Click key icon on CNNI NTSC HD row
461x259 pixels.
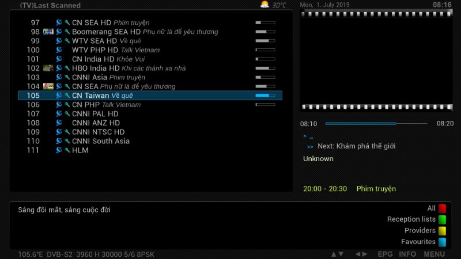(x=67, y=132)
